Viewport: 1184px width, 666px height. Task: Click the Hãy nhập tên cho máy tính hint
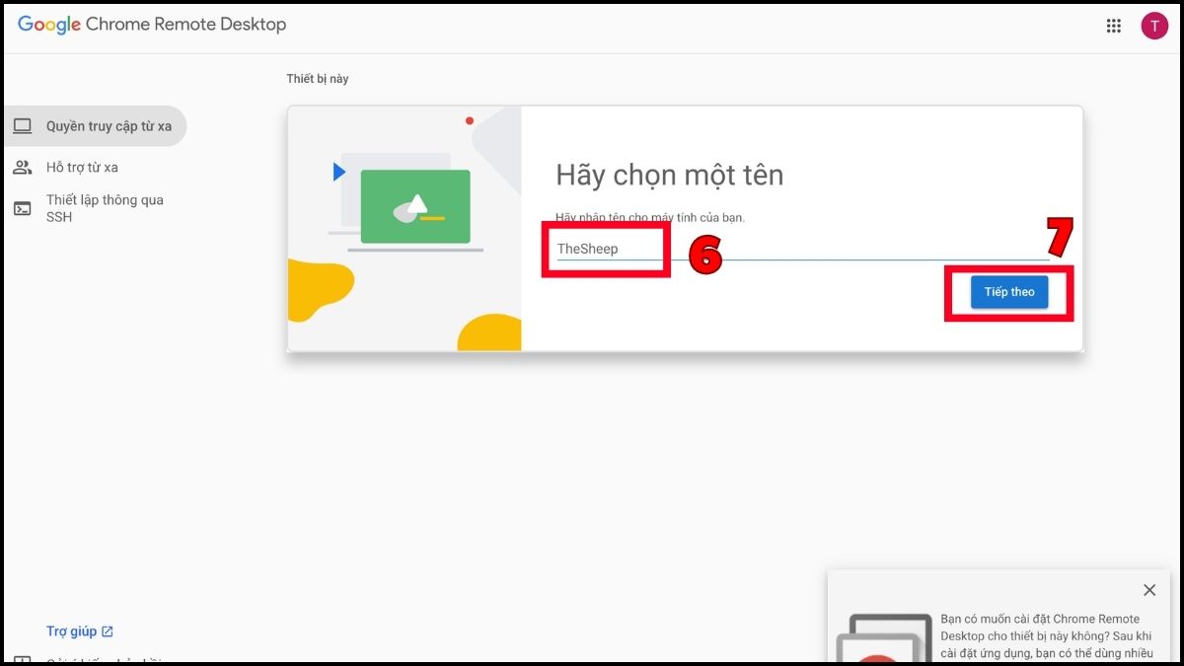point(650,217)
